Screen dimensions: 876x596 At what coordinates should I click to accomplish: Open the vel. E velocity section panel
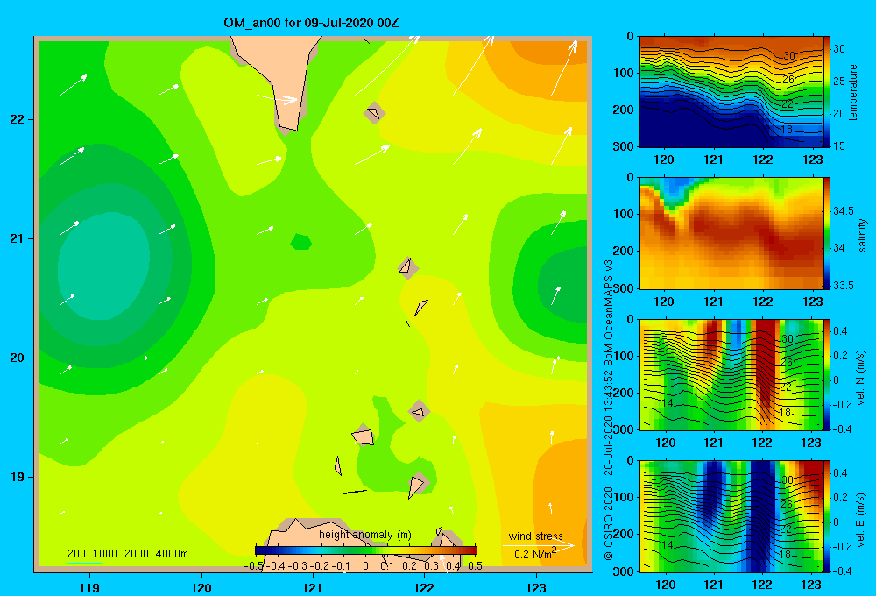click(x=731, y=516)
